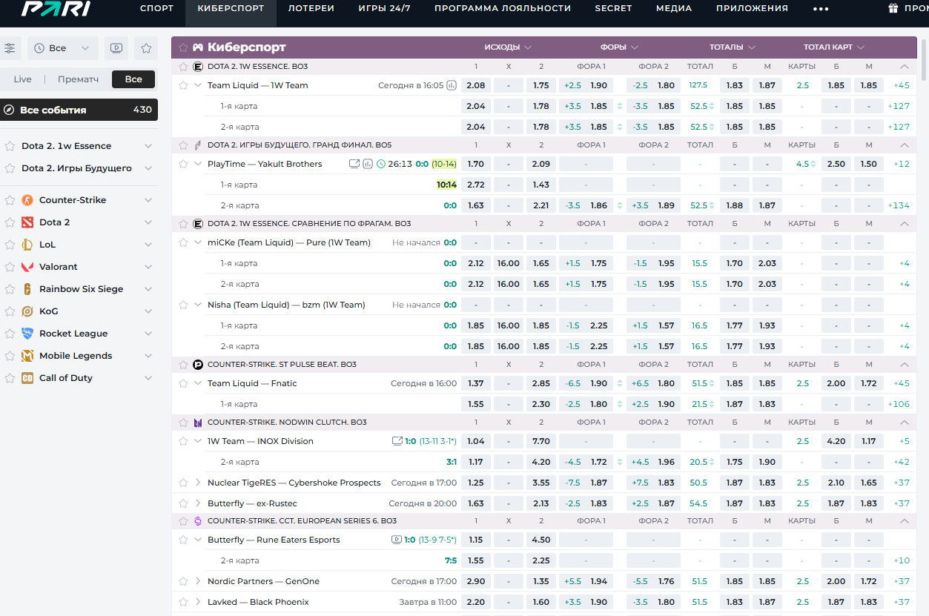929x616 pixels.
Task: Click the KoG game icon in sidebar
Action: 27,311
